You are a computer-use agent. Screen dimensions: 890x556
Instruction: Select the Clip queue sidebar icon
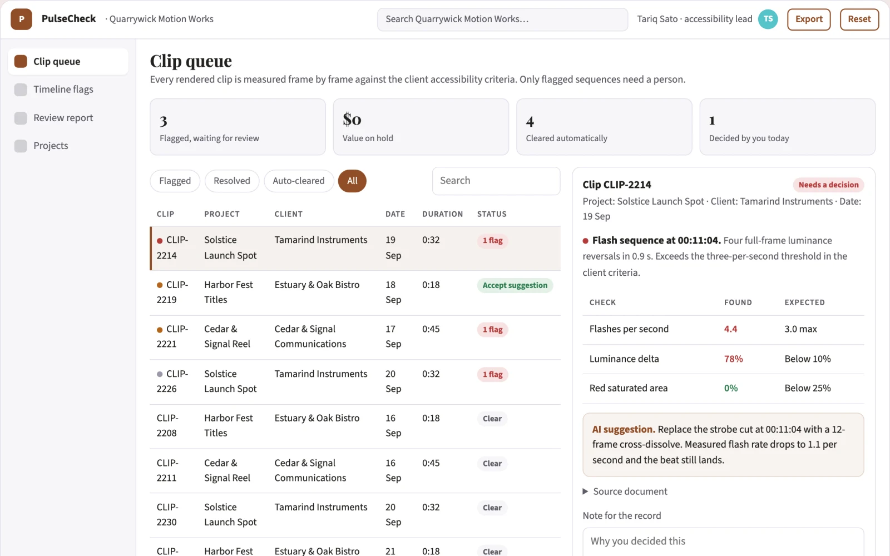click(21, 61)
